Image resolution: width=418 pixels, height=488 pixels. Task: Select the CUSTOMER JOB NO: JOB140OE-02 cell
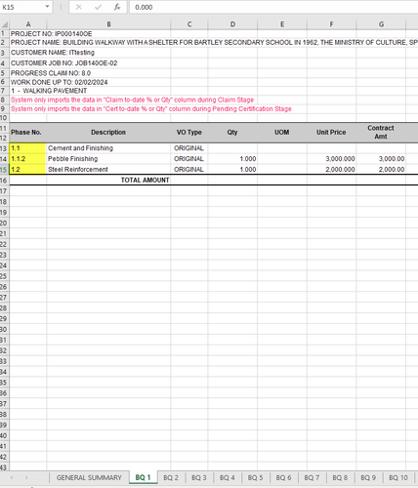(x=63, y=63)
